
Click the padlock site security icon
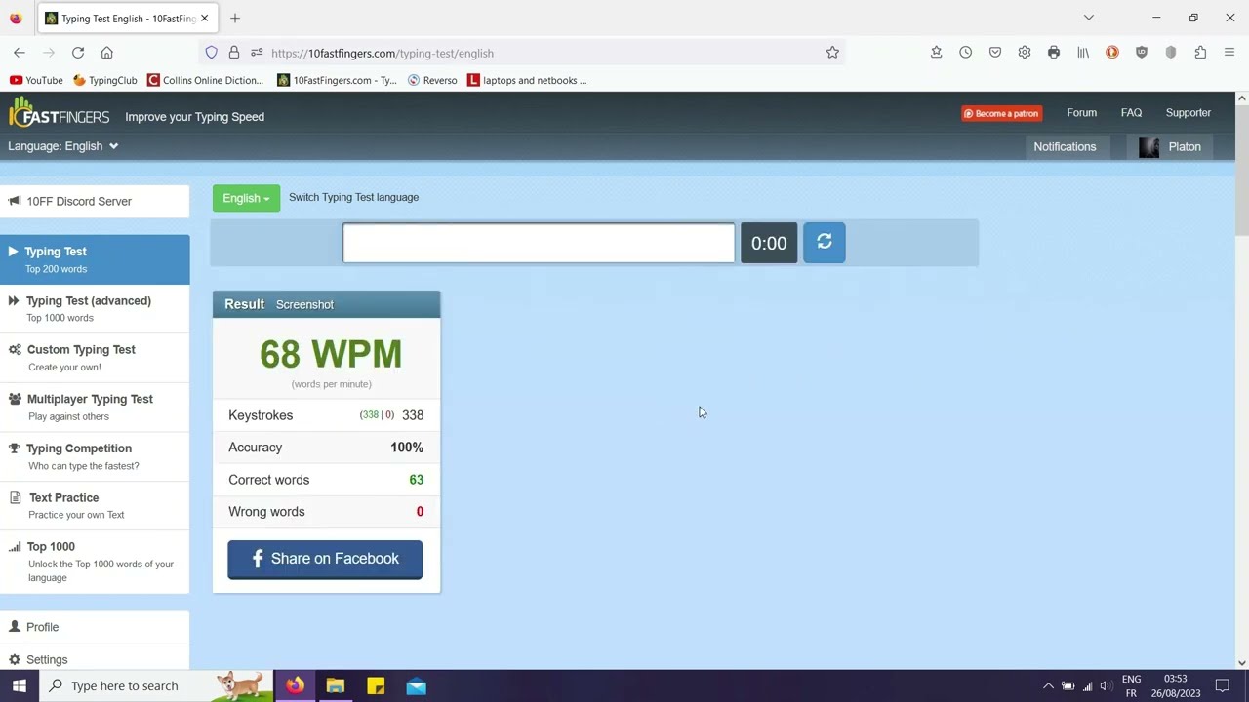(x=234, y=53)
